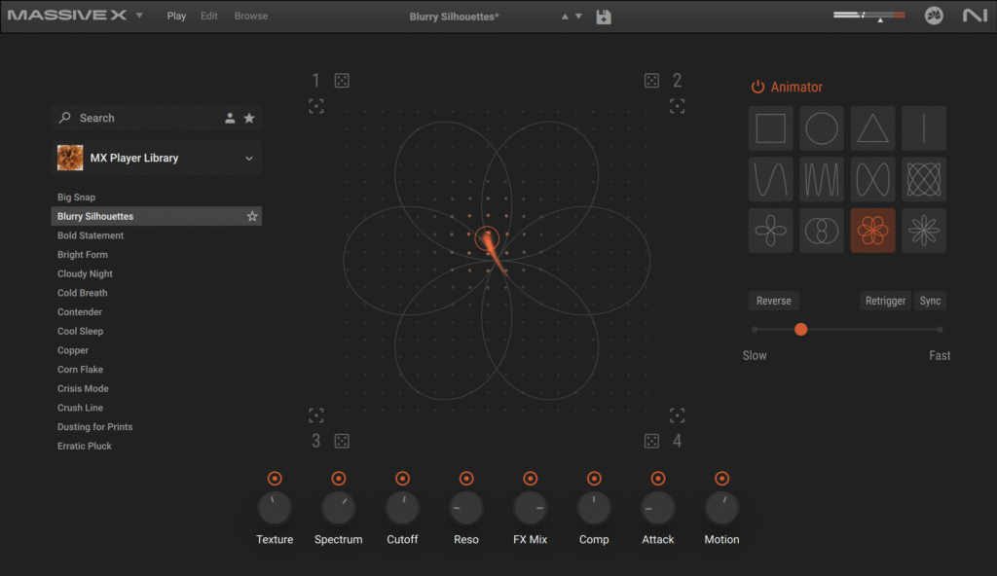Toggle Comp macro assignment ring
Screen dimensions: 997x576
(x=594, y=478)
